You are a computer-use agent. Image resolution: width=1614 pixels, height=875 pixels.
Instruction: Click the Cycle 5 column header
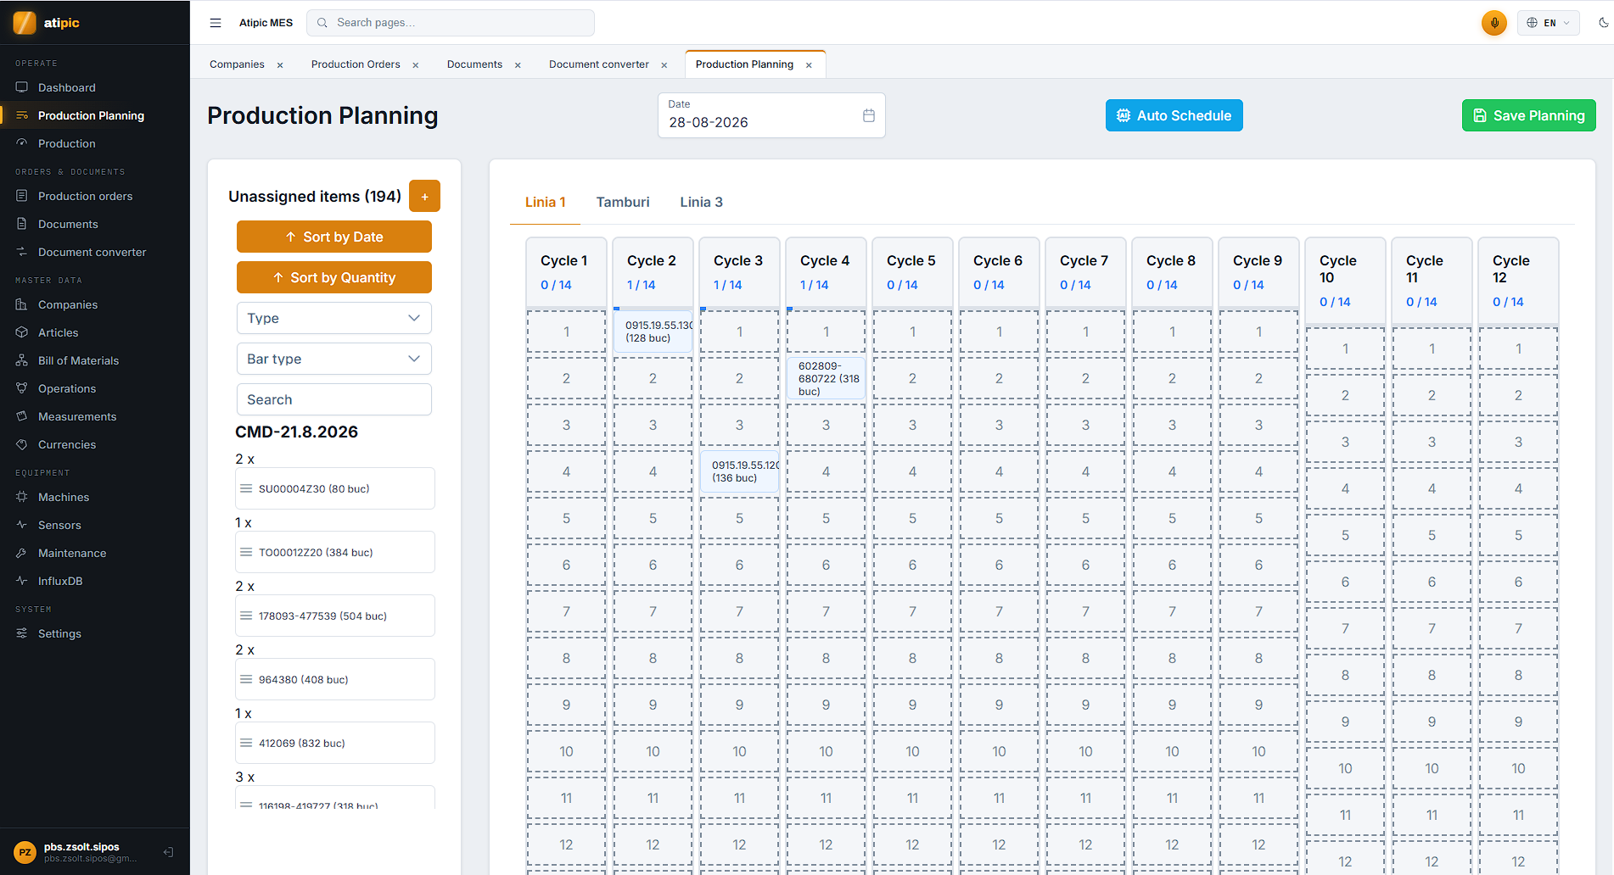pos(913,272)
